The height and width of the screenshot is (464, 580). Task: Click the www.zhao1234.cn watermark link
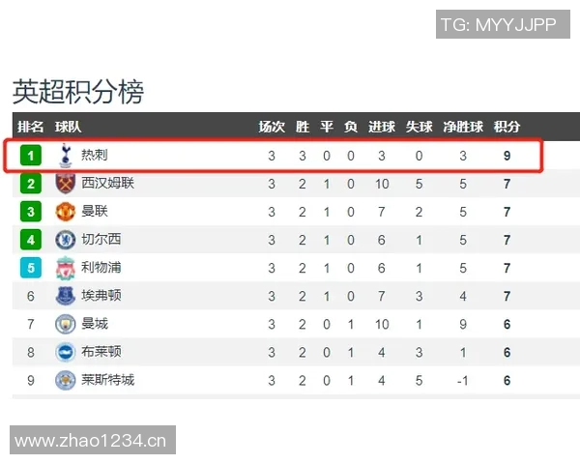pos(92,441)
